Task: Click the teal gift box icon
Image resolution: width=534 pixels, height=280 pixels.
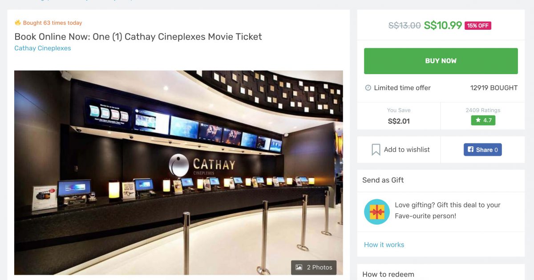Action: pyautogui.click(x=376, y=212)
